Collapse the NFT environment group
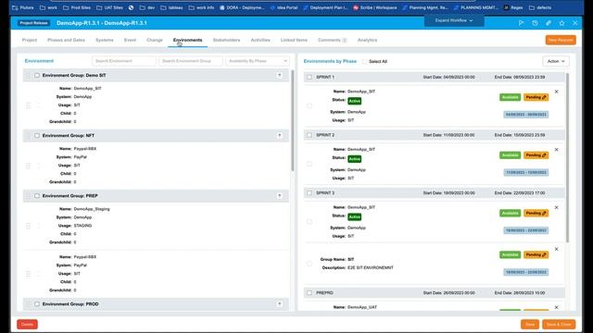The width and height of the screenshot is (593, 333). tap(280, 136)
